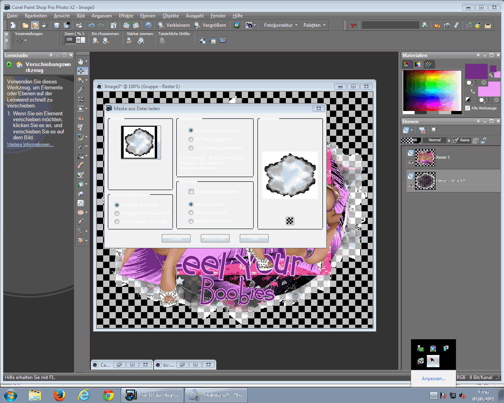
Task: Select the Red Eye tool
Action: click(x=81, y=118)
